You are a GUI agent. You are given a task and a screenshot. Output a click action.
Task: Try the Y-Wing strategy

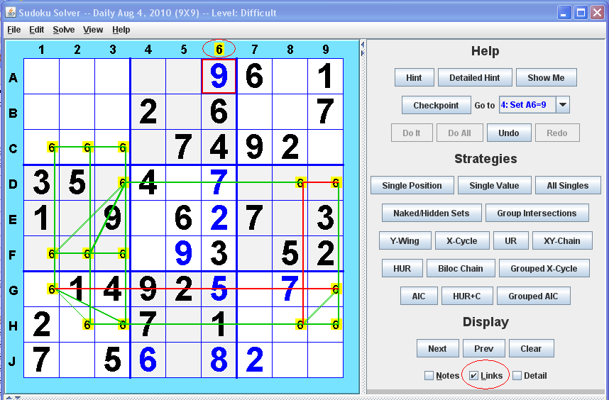[x=405, y=240]
